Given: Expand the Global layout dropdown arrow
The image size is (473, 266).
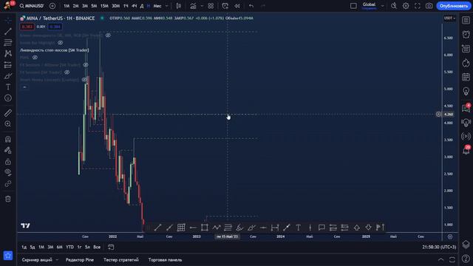Looking at the screenshot, I should [382, 6].
